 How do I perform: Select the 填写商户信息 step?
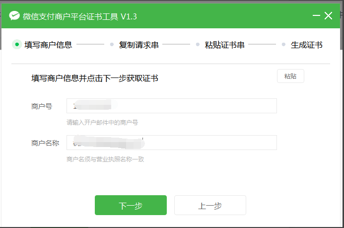(48, 45)
